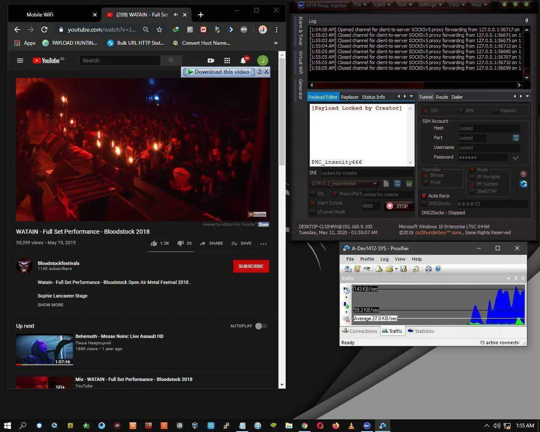Open the Connections tab in Proxifier
Image resolution: width=540 pixels, height=432 pixels.
pos(360,331)
